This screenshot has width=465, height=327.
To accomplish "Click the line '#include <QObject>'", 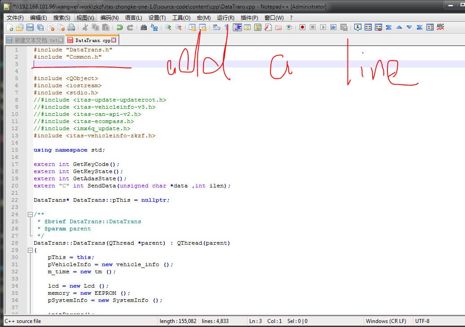I will pyautogui.click(x=66, y=78).
